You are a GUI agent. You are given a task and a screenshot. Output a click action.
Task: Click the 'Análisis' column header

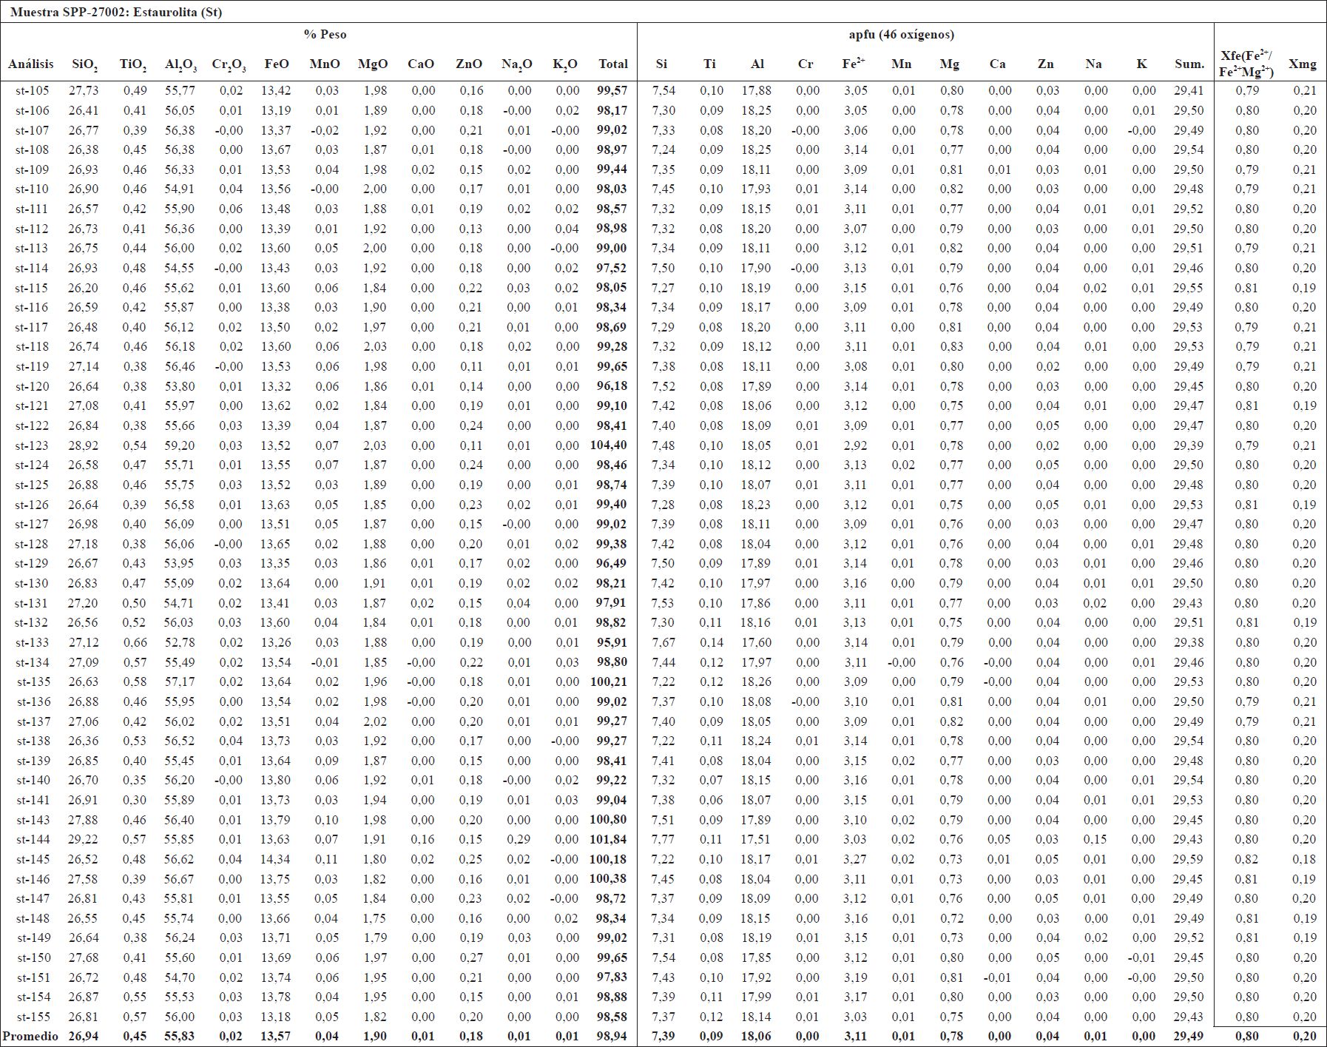tap(31, 64)
